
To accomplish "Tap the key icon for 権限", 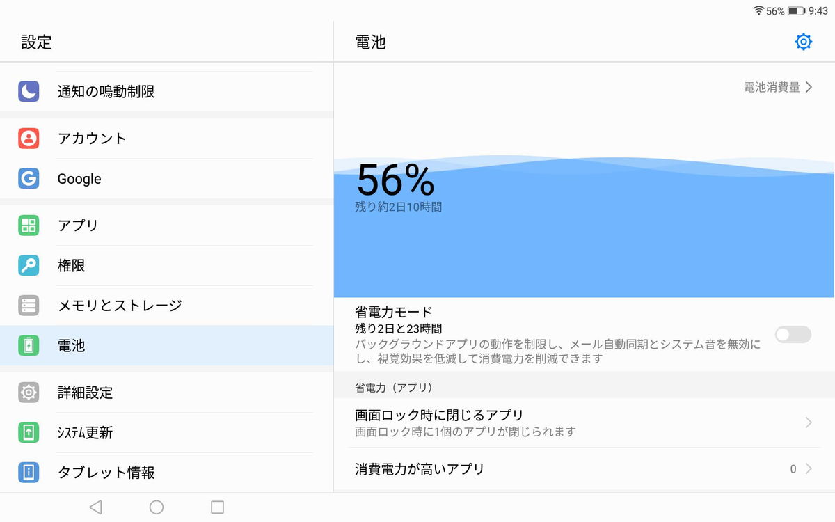I will point(29,265).
